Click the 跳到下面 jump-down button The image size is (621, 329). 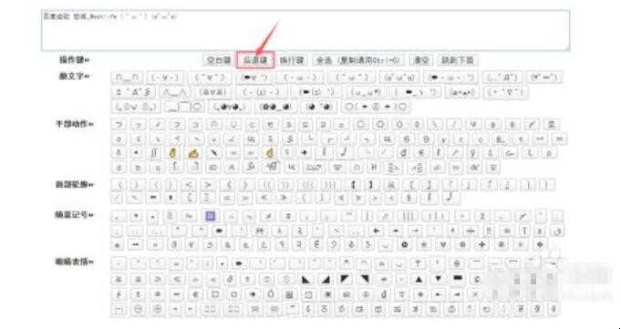point(458,60)
